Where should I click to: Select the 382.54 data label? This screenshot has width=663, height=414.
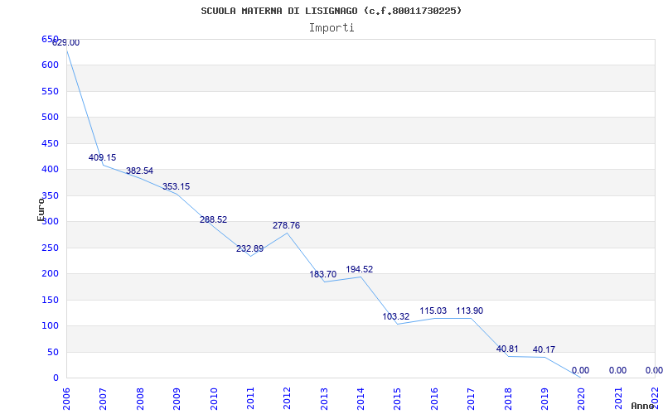point(139,171)
